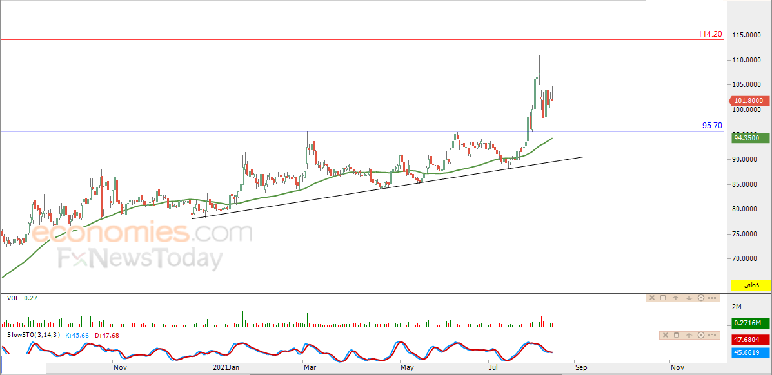Click the red stochastic tag 47.6804
772x375 pixels.
coord(749,339)
